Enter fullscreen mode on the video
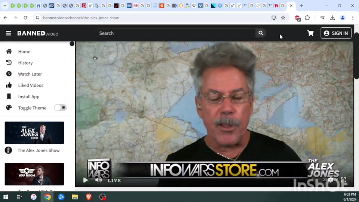Image resolution: width=359 pixels, height=202 pixels. (x=343, y=180)
